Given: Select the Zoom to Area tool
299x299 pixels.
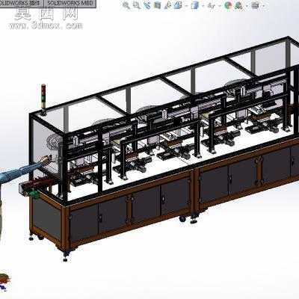Looking at the screenshot, I should tap(137, 5).
